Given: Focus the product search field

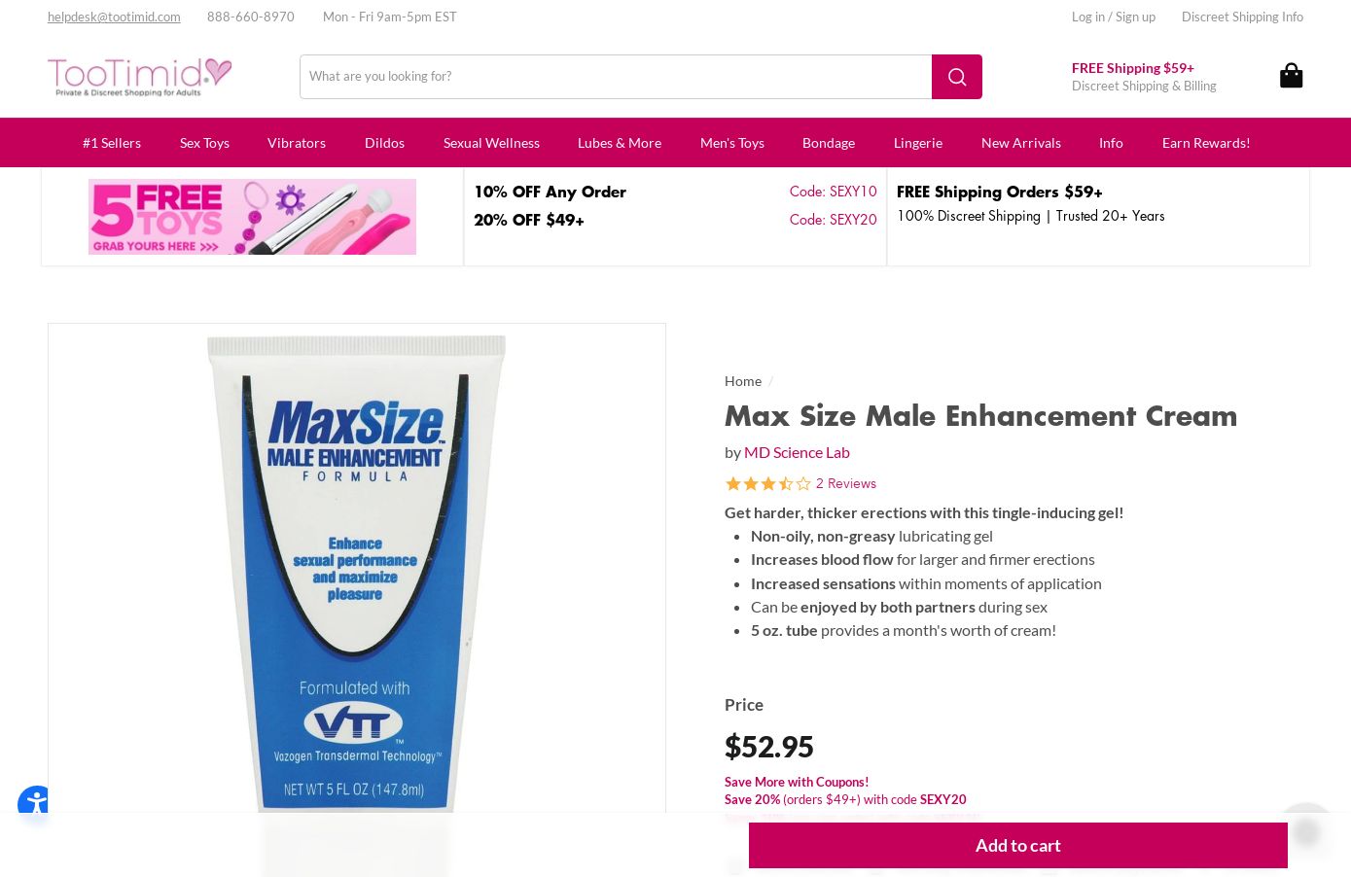Looking at the screenshot, I should 616,77.
